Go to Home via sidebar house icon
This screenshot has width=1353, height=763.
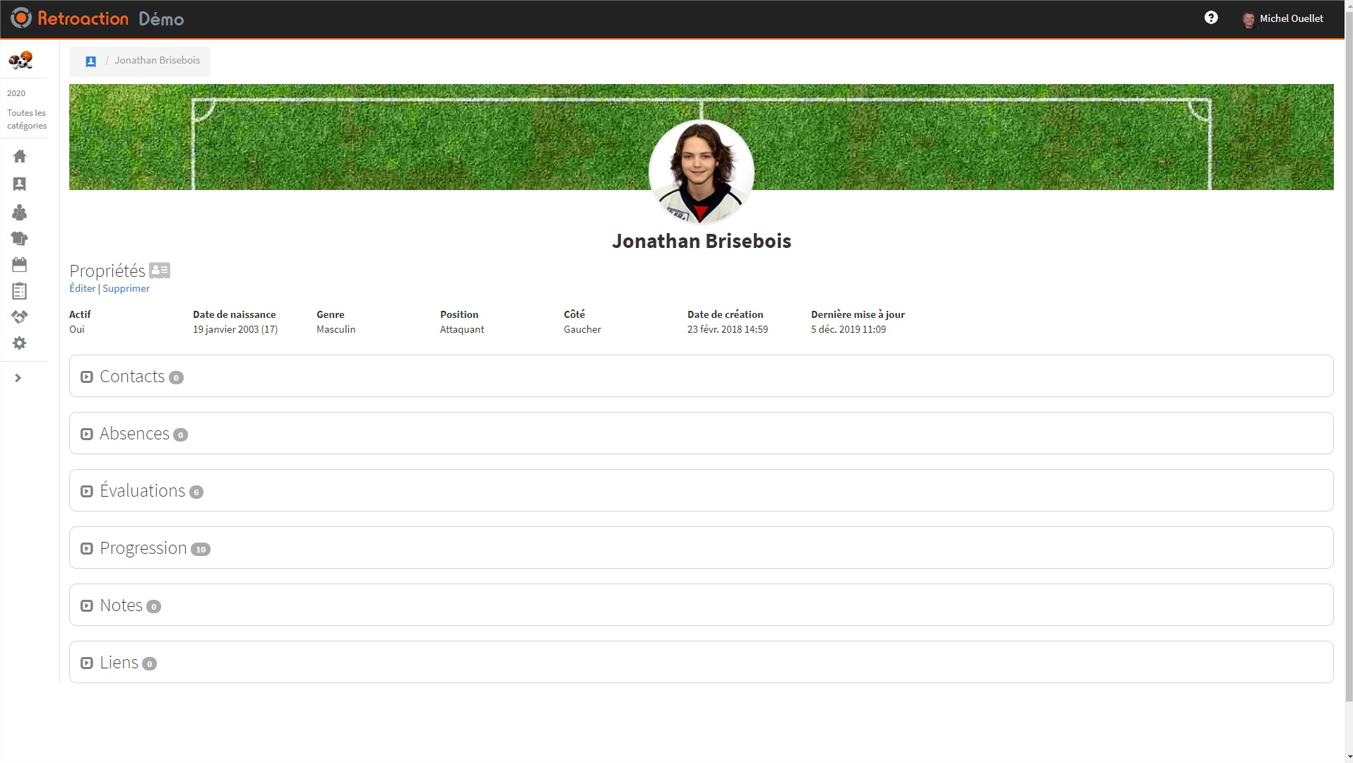(x=20, y=156)
